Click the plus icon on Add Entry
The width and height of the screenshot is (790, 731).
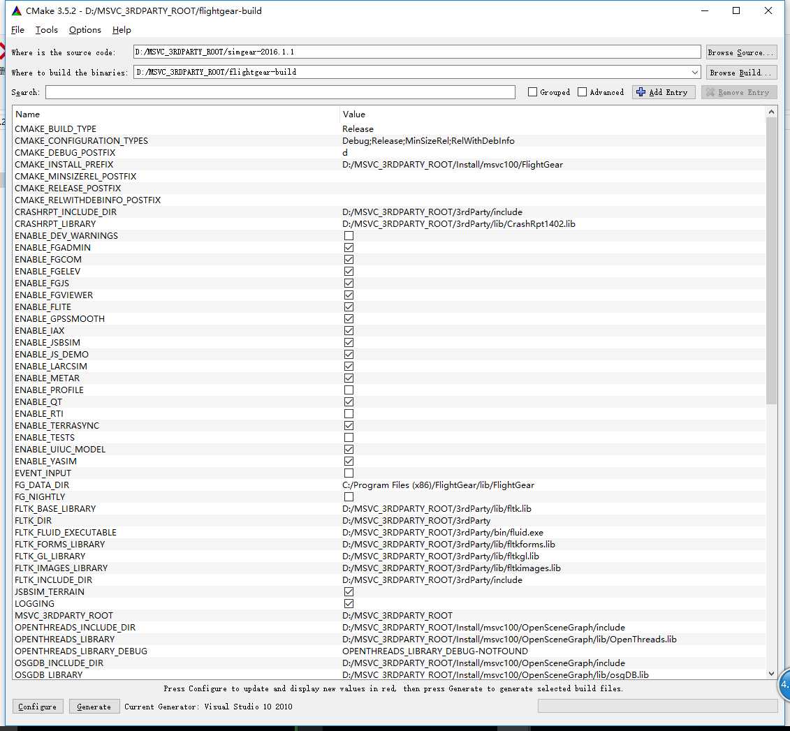(x=641, y=92)
